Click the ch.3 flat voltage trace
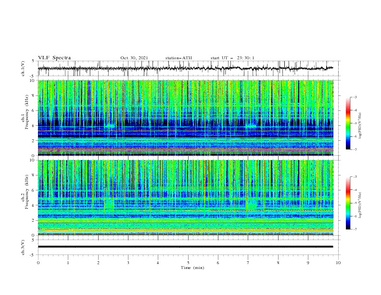This screenshot has height=295, width=381. pyautogui.click(x=185, y=247)
